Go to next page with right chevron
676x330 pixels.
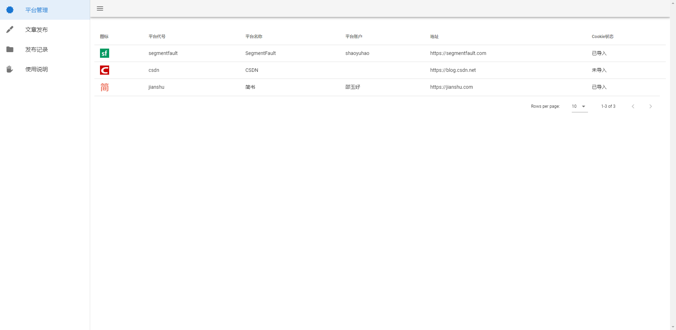(650, 106)
